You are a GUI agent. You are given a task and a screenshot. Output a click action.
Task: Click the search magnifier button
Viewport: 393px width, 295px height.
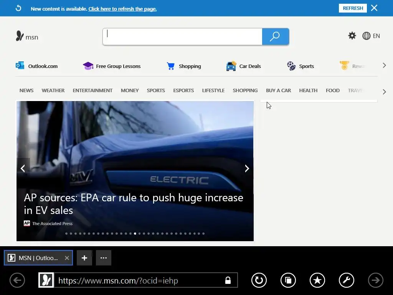point(276,36)
